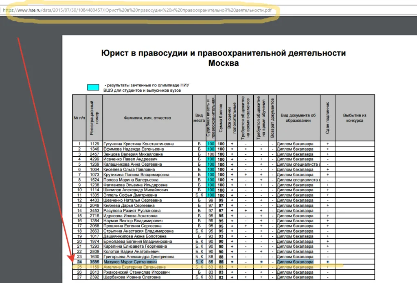Select the name 'Карелина Елизавета Георгиевна'
Screen dimensions: 417x283
135,246
